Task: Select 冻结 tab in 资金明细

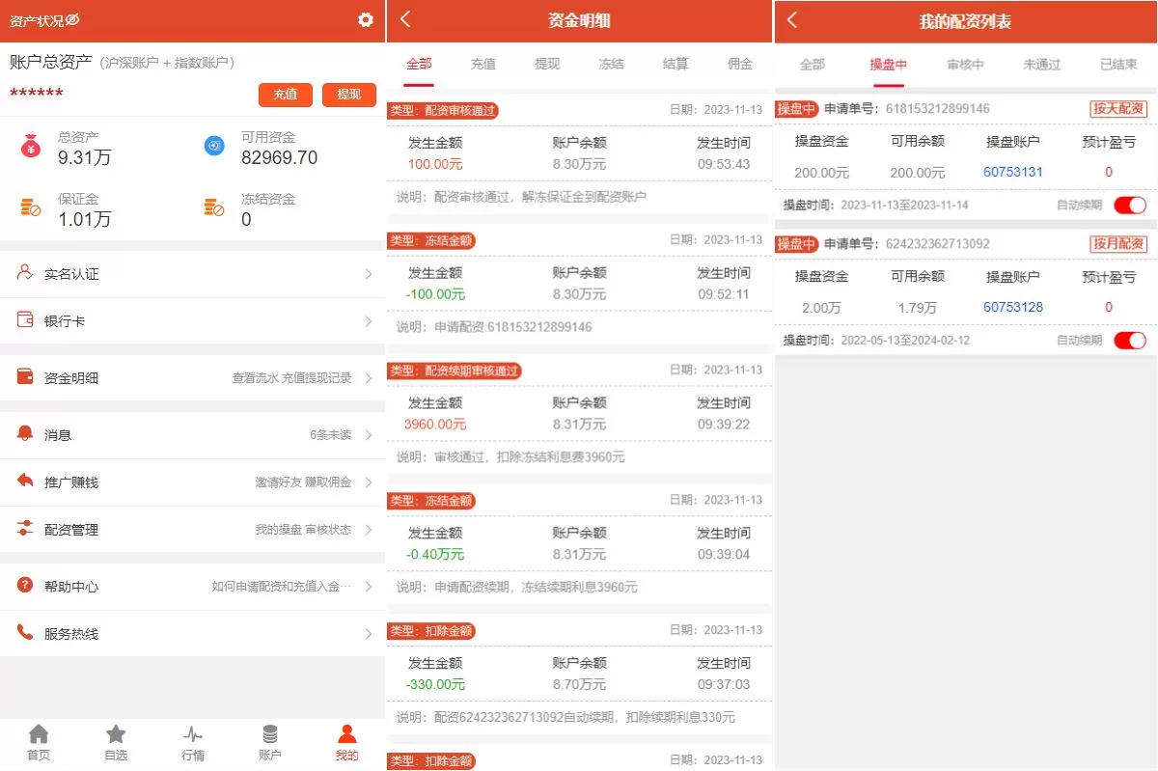Action: tap(611, 64)
